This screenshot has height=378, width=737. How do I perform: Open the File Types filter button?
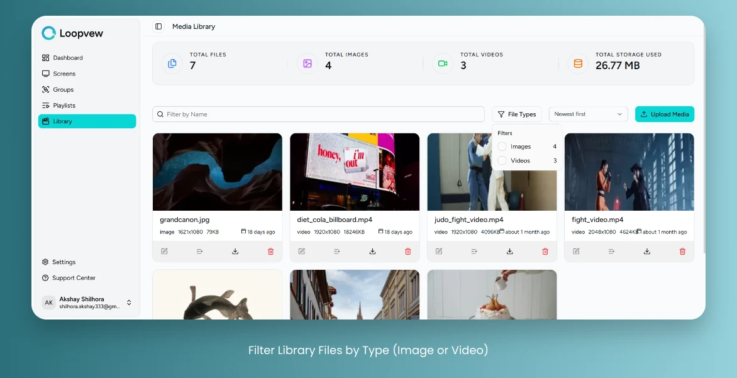(x=516, y=114)
